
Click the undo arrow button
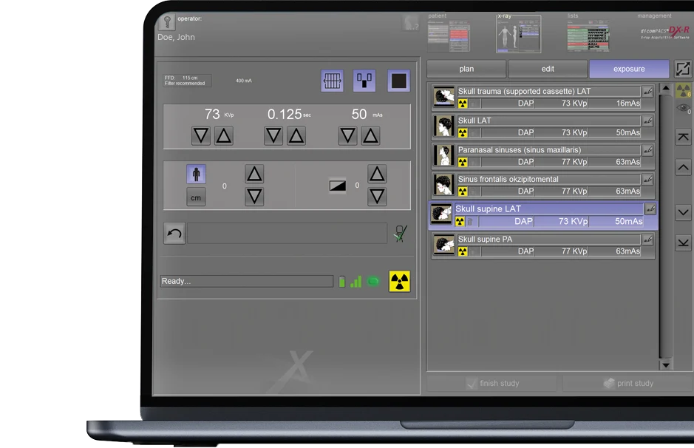174,234
